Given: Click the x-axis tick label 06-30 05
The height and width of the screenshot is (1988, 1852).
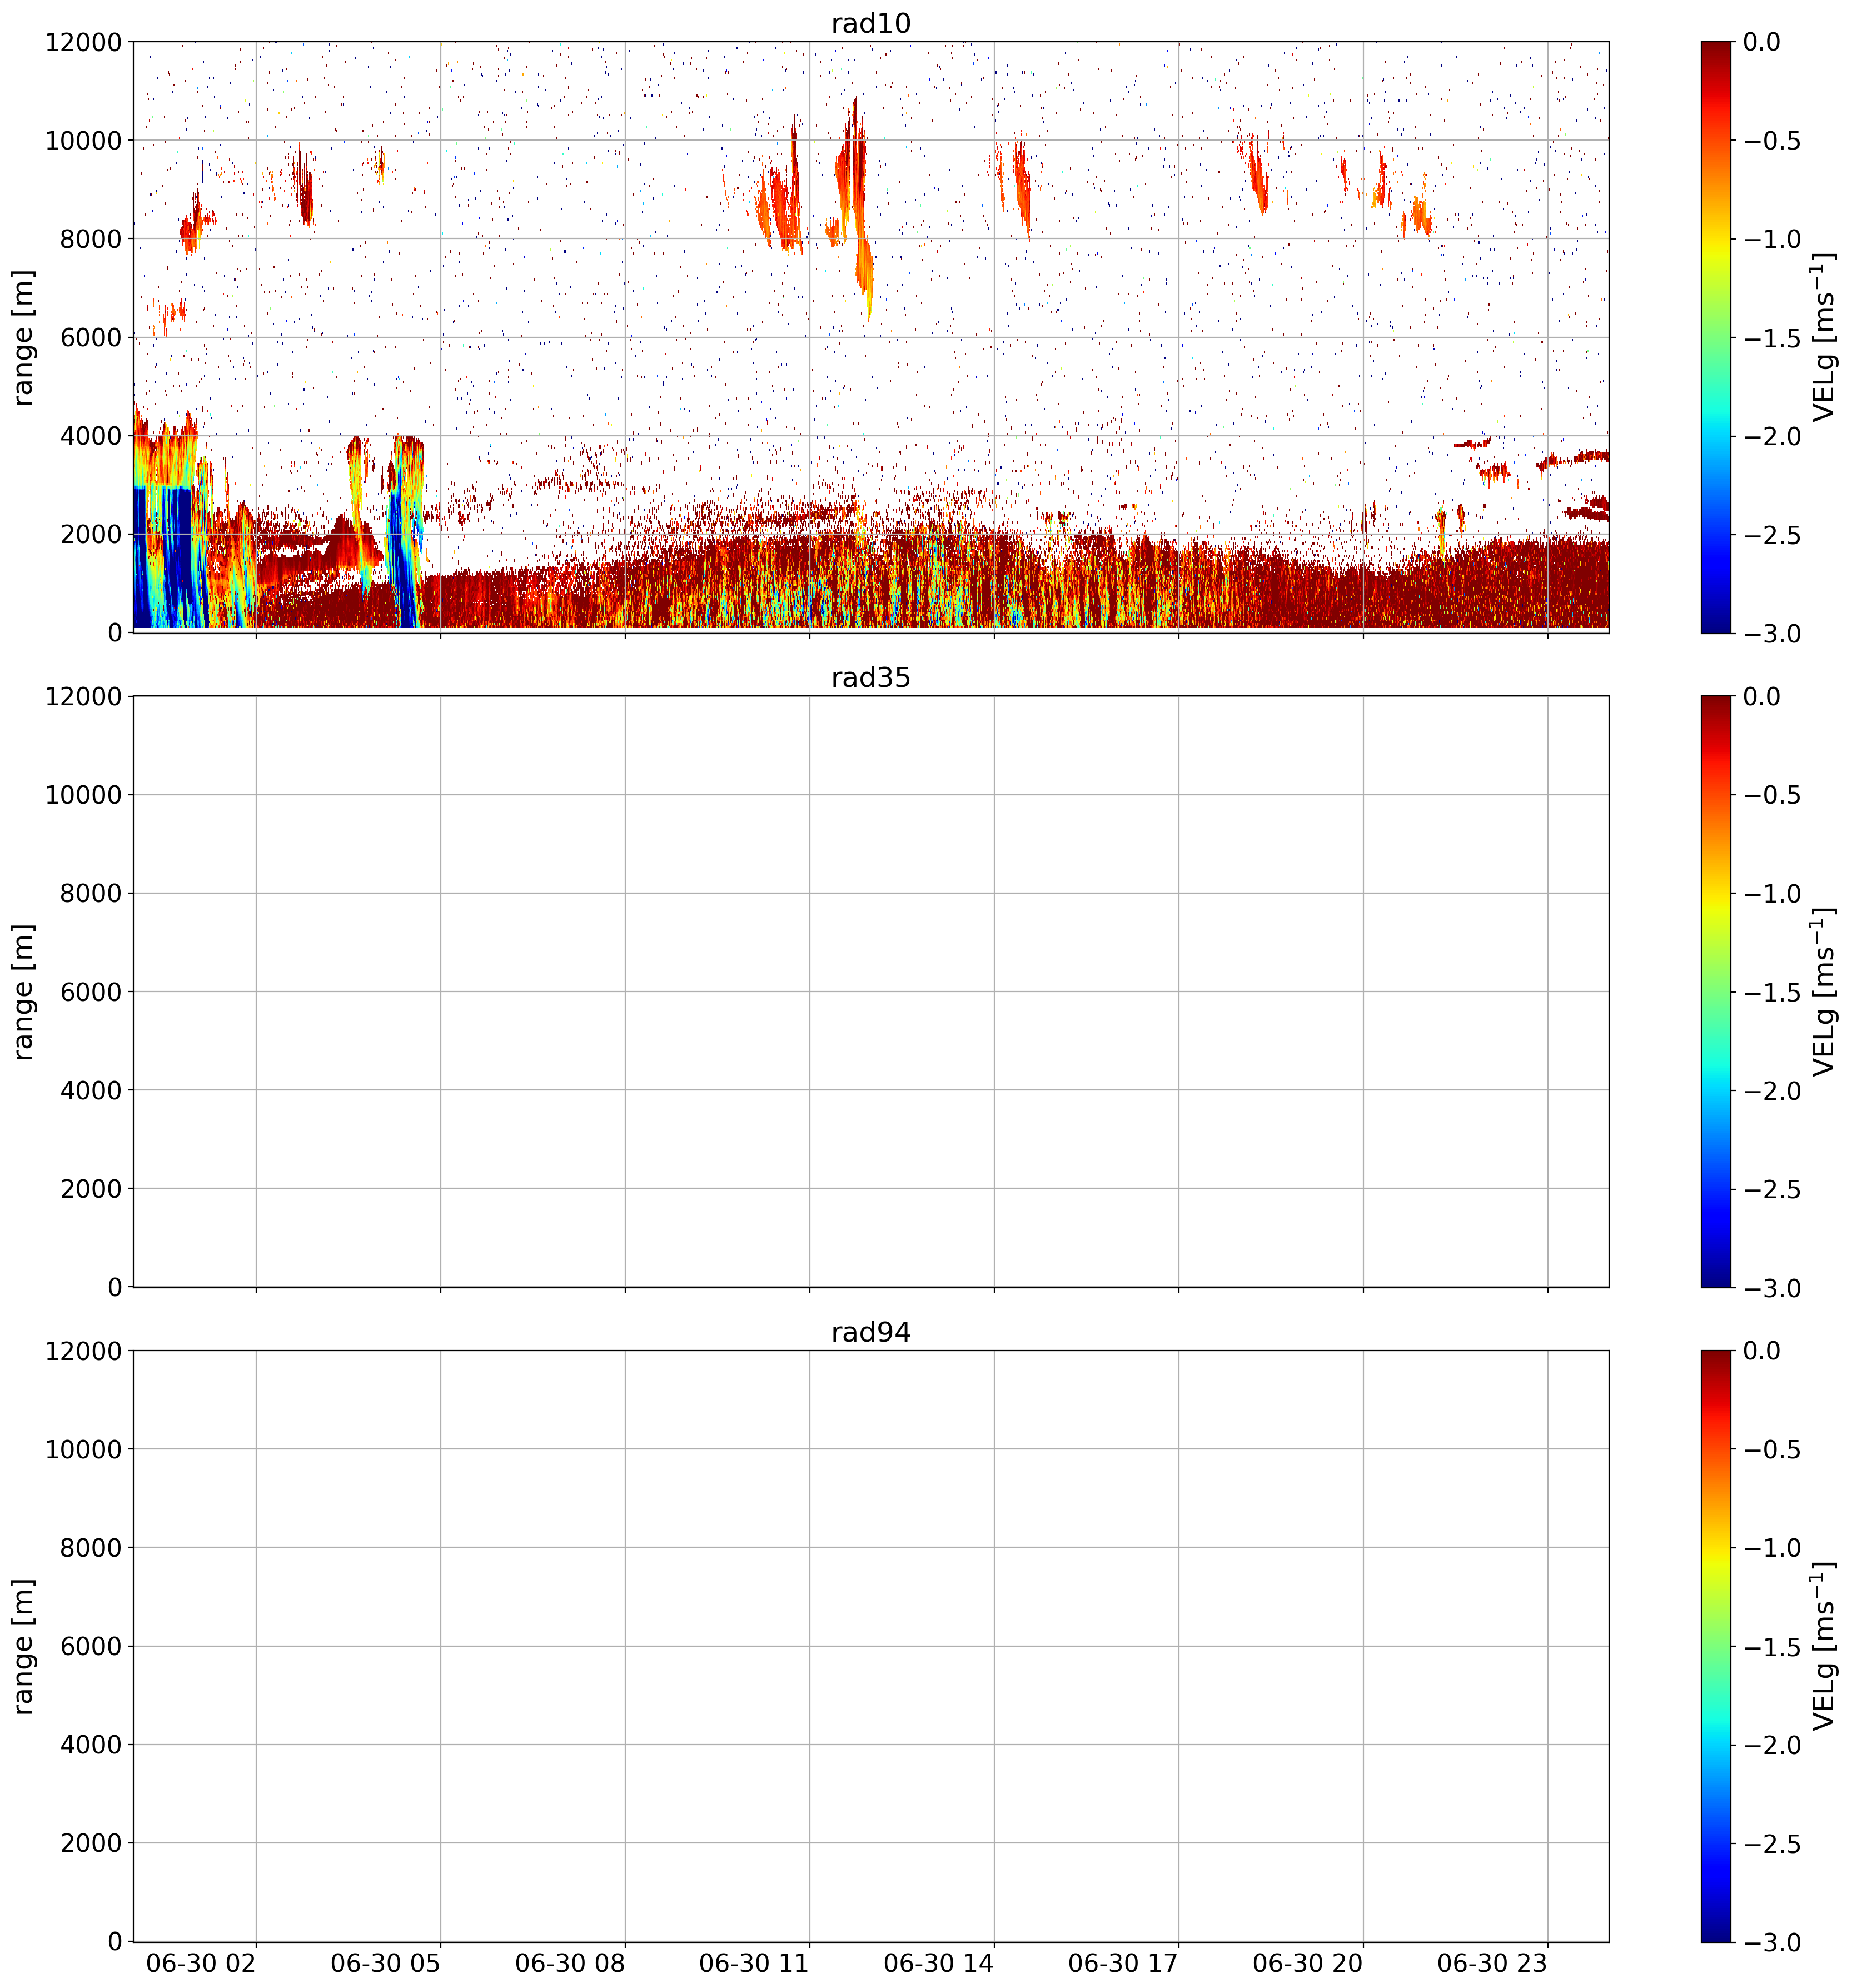Looking at the screenshot, I should tap(385, 1963).
